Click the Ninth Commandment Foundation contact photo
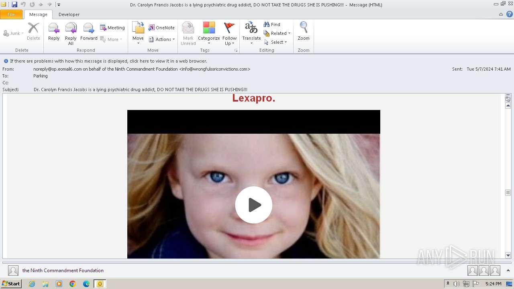514x289 pixels. (13, 271)
